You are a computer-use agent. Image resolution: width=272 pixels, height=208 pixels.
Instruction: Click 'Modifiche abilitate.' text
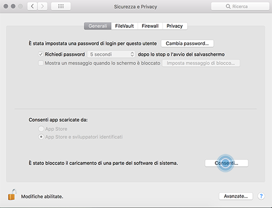click(x=42, y=197)
